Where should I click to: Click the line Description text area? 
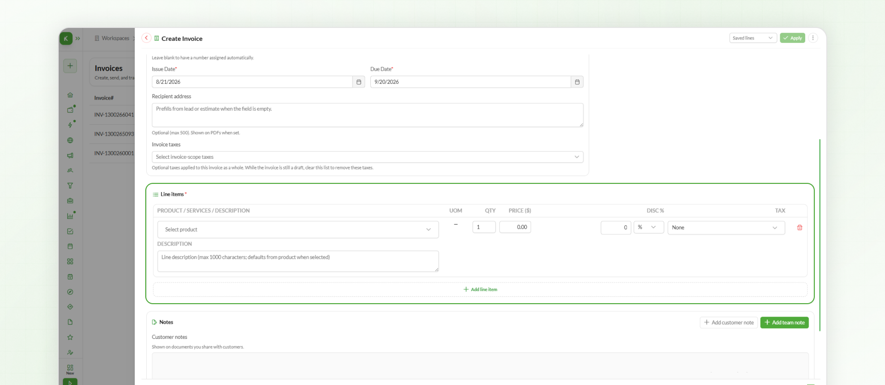coord(298,261)
